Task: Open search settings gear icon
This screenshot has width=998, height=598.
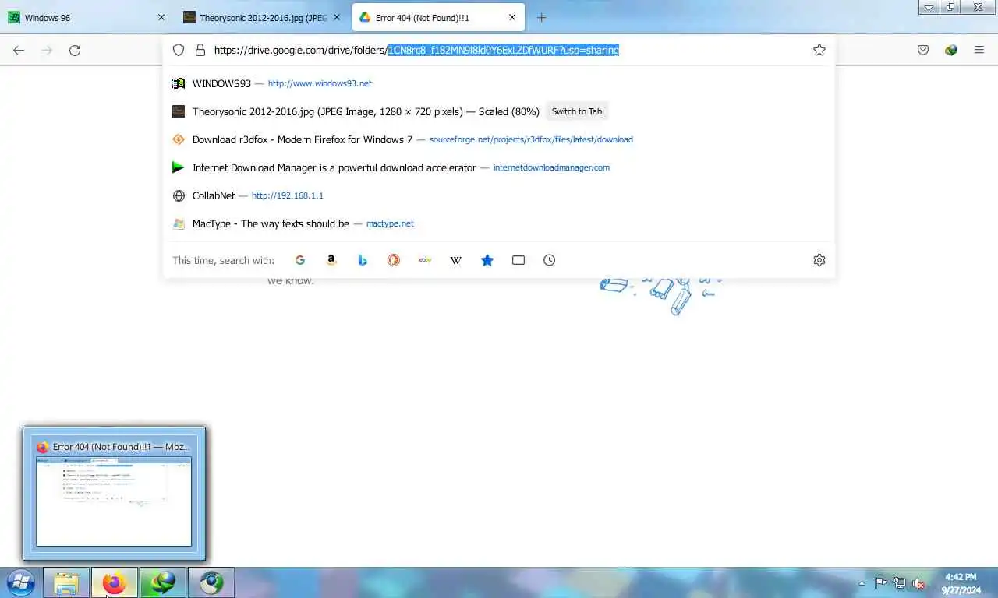Action: (819, 260)
